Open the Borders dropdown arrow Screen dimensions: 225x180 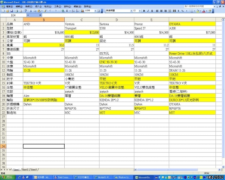194,11
